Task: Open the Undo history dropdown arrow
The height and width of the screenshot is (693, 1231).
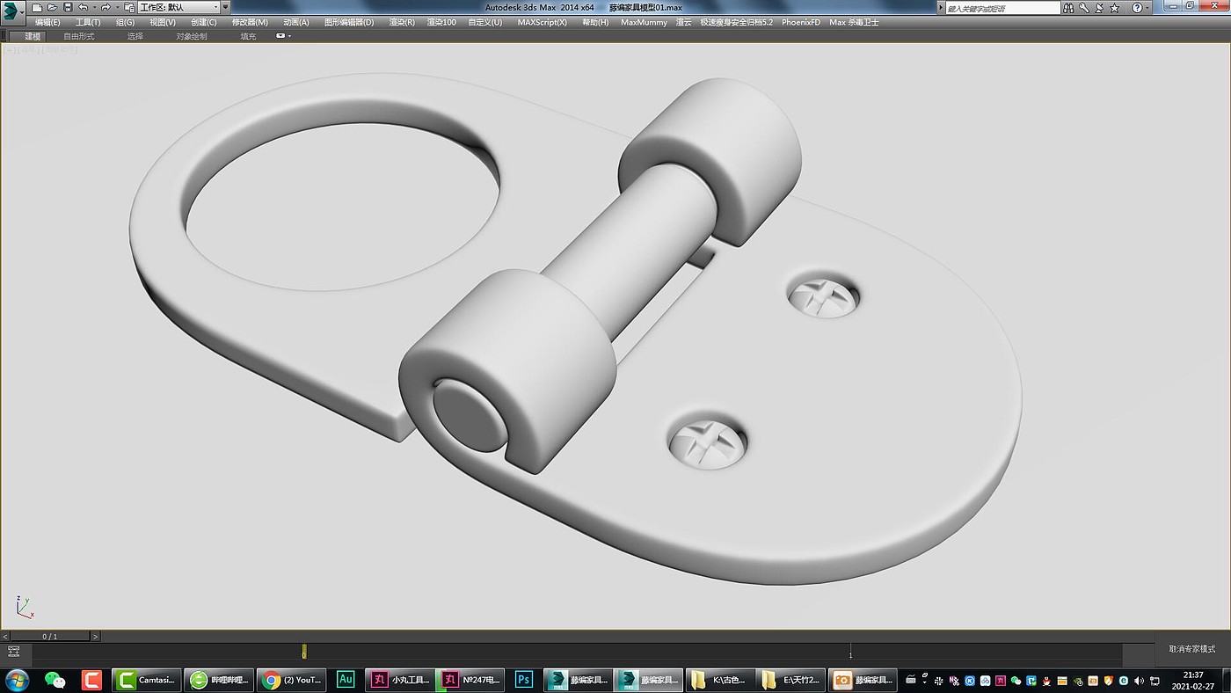Action: [x=93, y=7]
